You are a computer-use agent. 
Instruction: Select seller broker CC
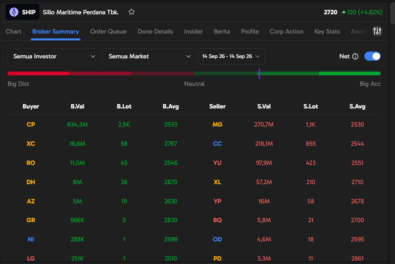(217, 143)
